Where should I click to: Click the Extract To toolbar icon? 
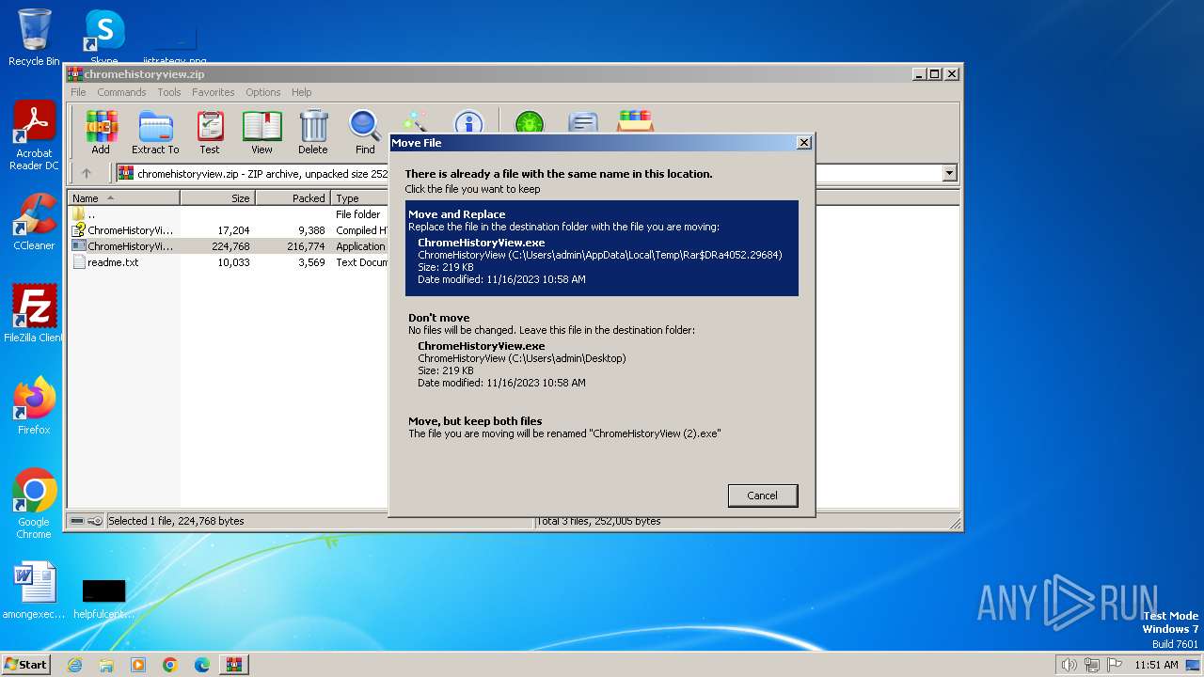tap(155, 132)
